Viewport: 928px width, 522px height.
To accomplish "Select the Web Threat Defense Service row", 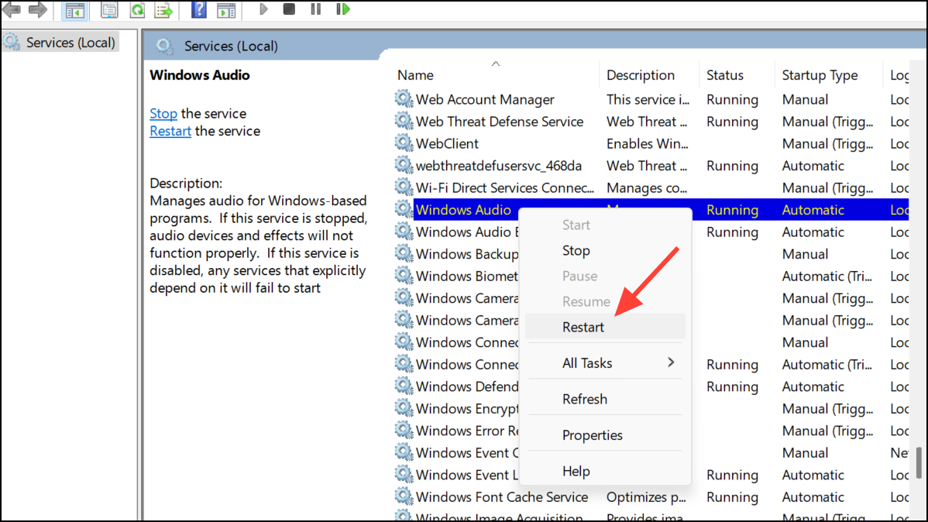I will coord(500,122).
